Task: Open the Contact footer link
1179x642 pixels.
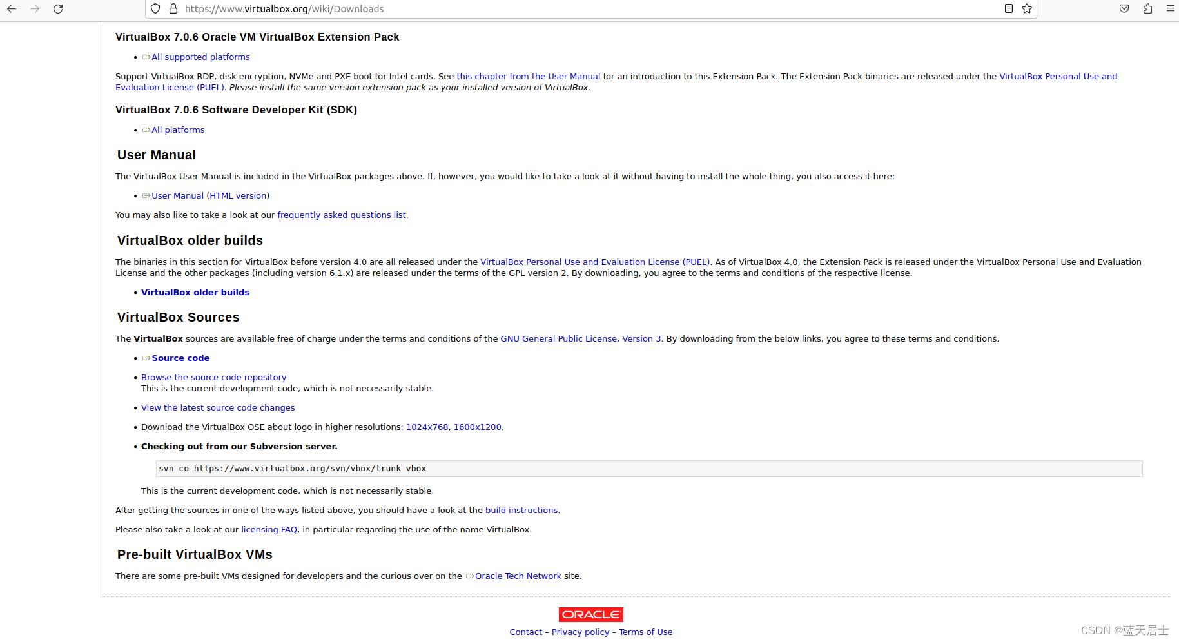Action: (525, 632)
